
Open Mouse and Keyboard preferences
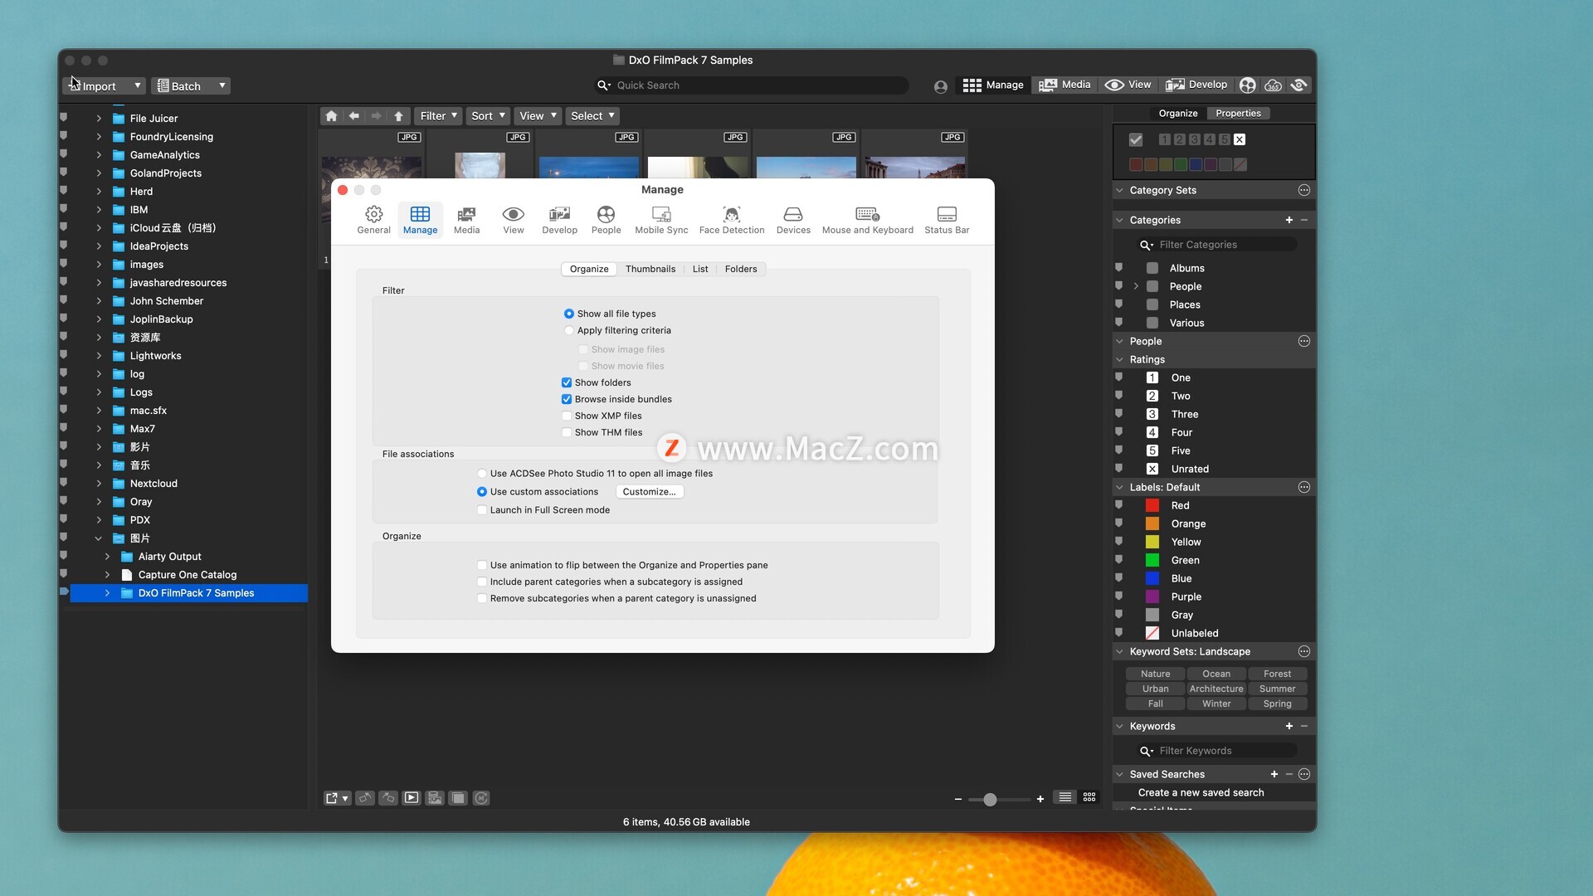[x=868, y=220]
